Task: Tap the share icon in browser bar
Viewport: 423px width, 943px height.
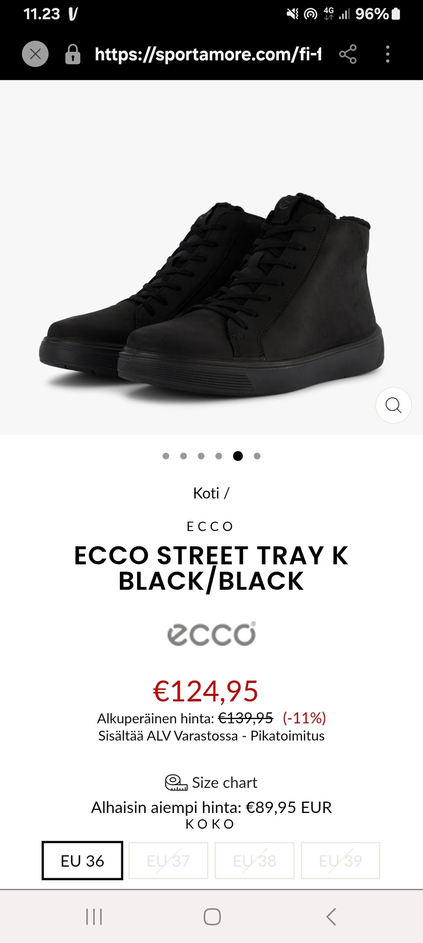Action: (x=348, y=54)
